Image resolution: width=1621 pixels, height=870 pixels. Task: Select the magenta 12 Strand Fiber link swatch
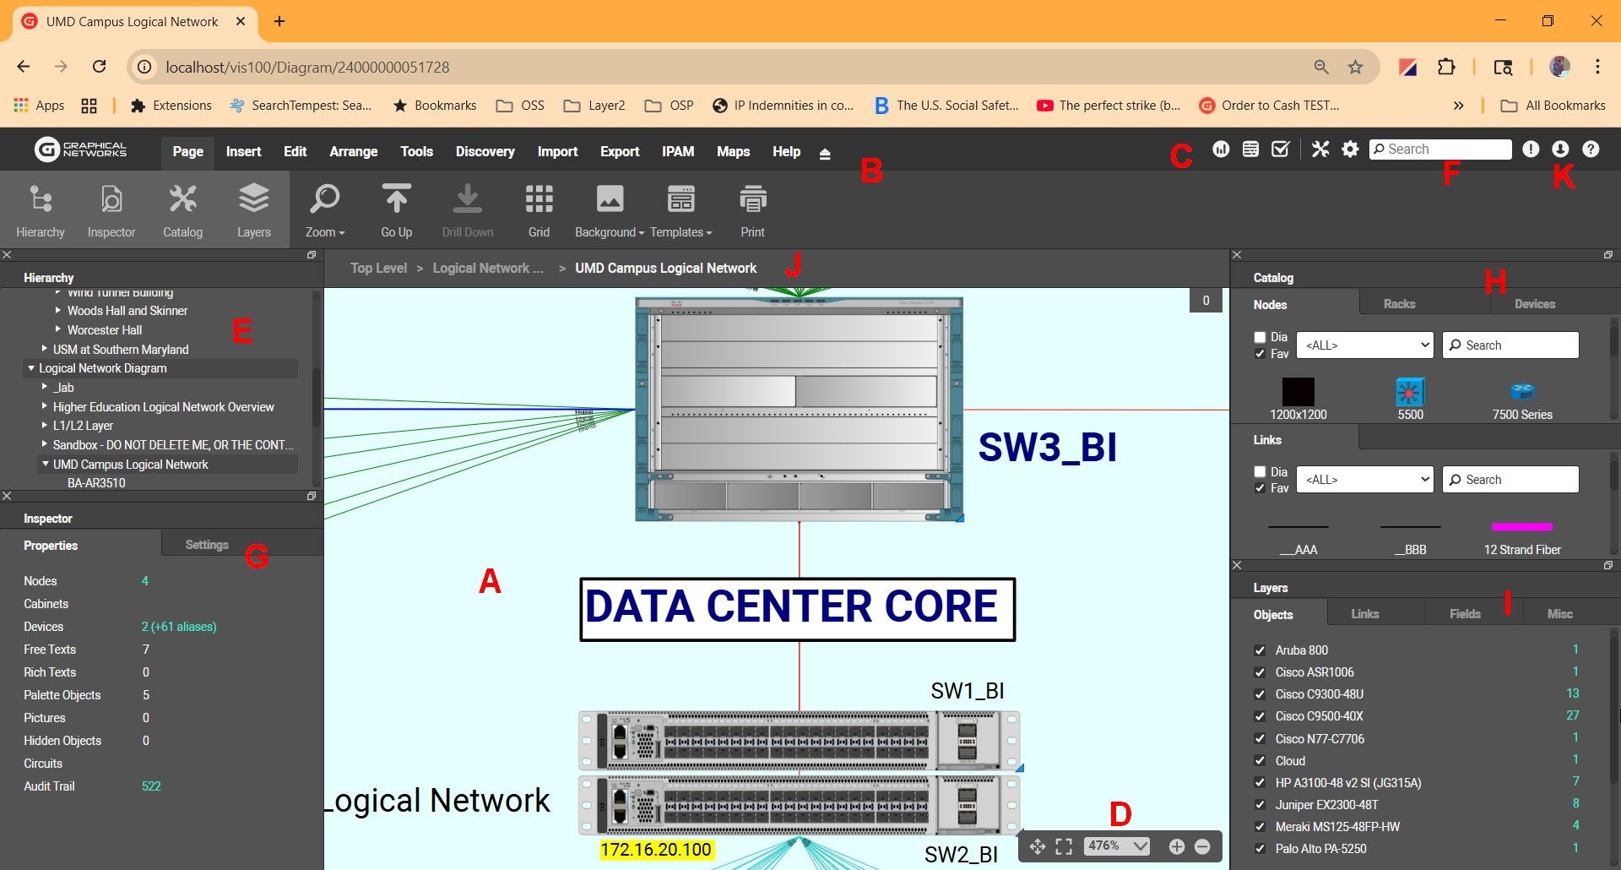click(x=1521, y=527)
